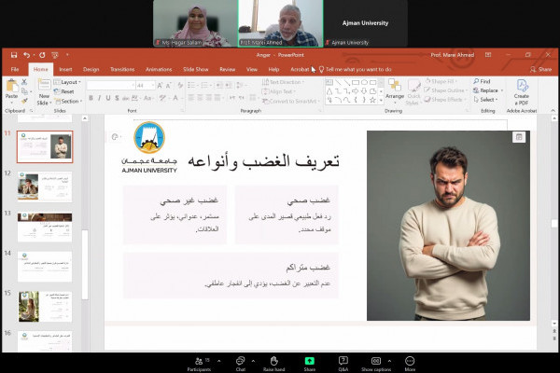560x373 pixels.
Task: Click the Reset slide button
Action: (x=67, y=91)
